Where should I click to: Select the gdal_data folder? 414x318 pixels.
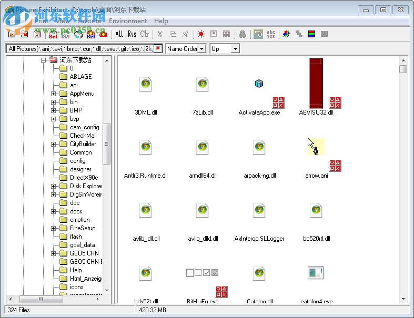83,245
